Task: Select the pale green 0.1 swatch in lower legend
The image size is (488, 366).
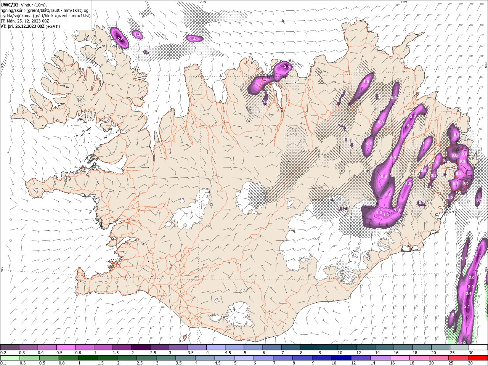Action: click(x=10, y=358)
